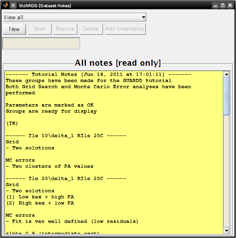
Task: Click the 'Ile 10\delta_1 RIle 25C' header
Action: (66, 136)
